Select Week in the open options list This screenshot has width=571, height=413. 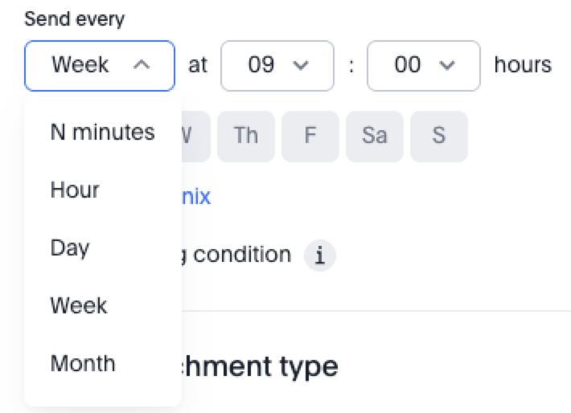click(78, 306)
